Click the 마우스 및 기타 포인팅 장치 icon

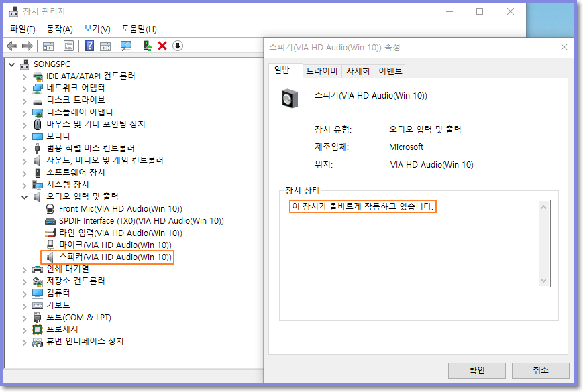point(37,125)
